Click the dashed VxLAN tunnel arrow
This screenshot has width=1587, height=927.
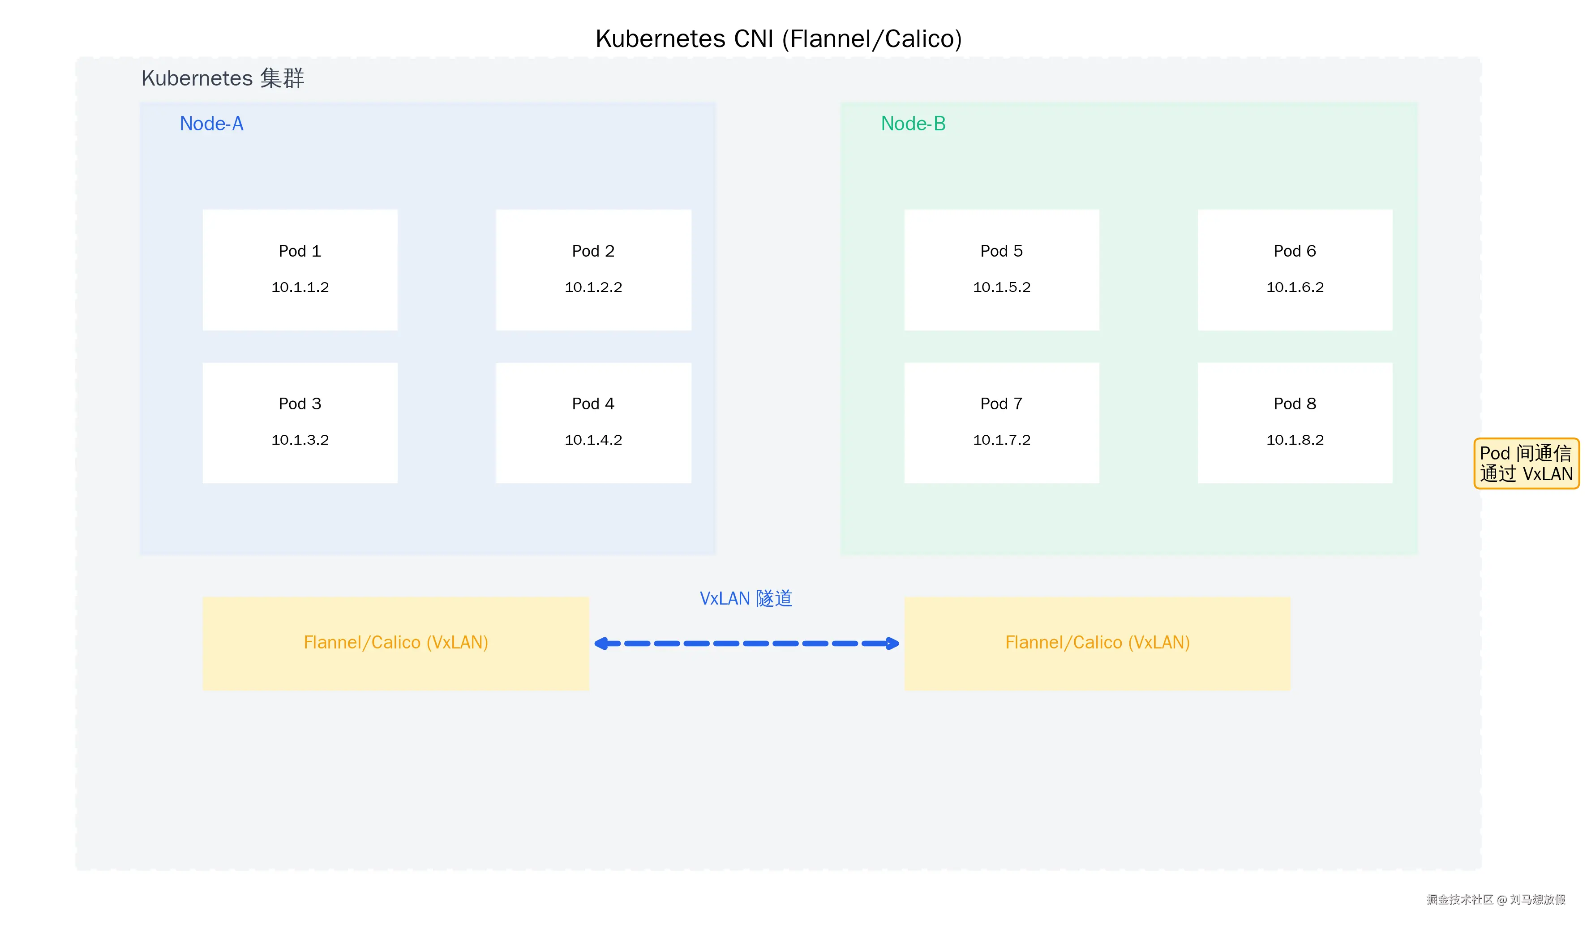(x=746, y=643)
